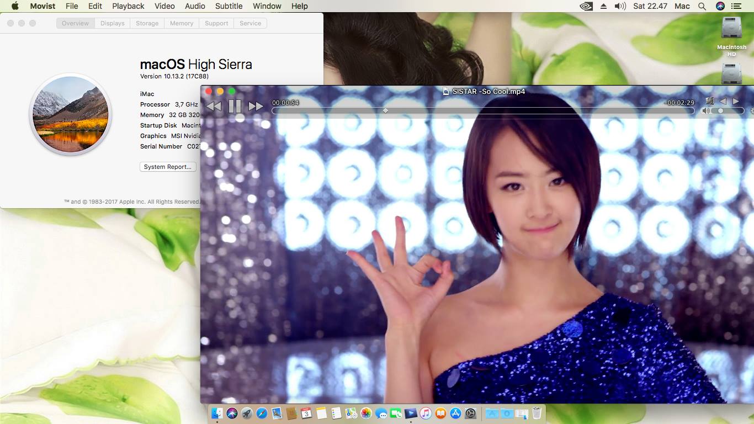
Task: Toggle the remaining time display -00:02:29
Action: click(x=679, y=103)
